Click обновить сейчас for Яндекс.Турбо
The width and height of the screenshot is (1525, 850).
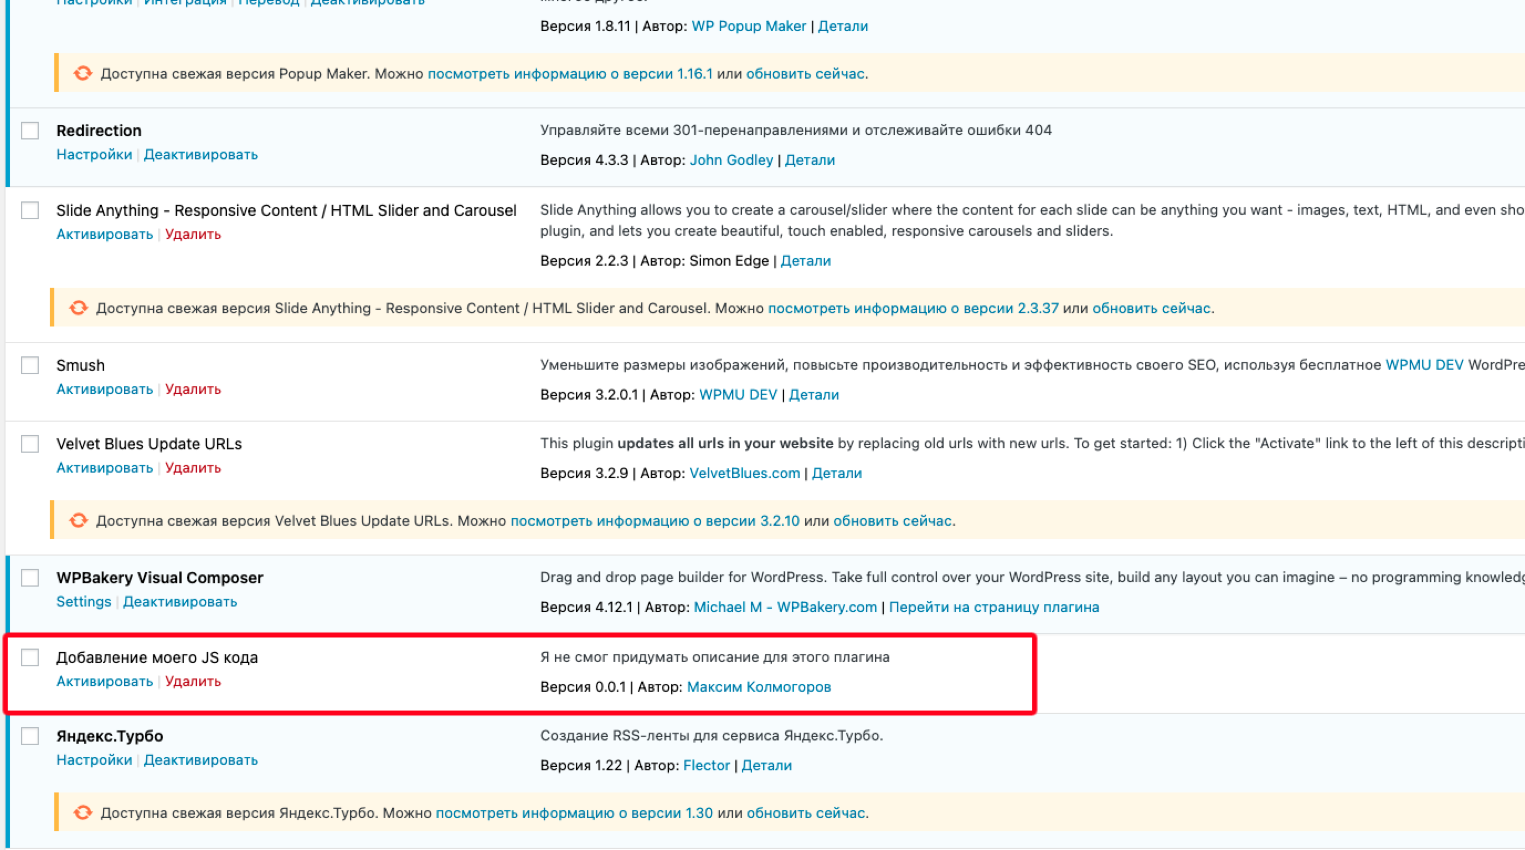(806, 813)
